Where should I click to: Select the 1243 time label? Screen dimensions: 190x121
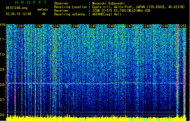pos(56,26)
